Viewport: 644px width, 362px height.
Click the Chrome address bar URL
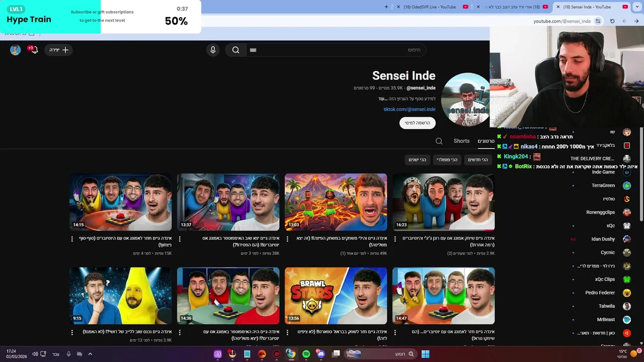click(x=562, y=21)
